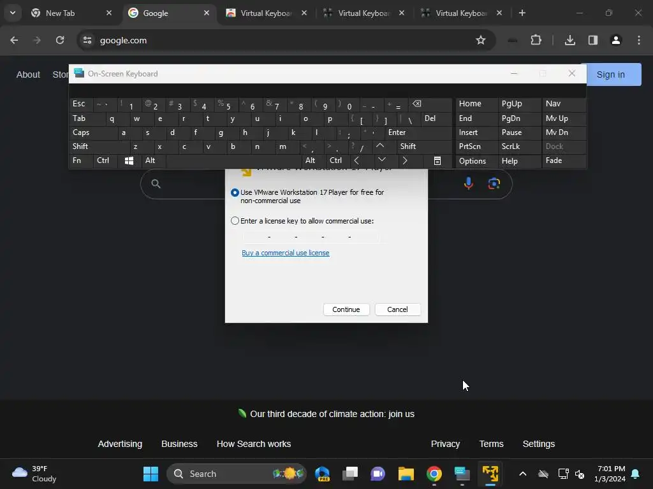This screenshot has height=489, width=653.
Task: Click Enter key on On-Screen Keyboard
Action: pos(418,132)
